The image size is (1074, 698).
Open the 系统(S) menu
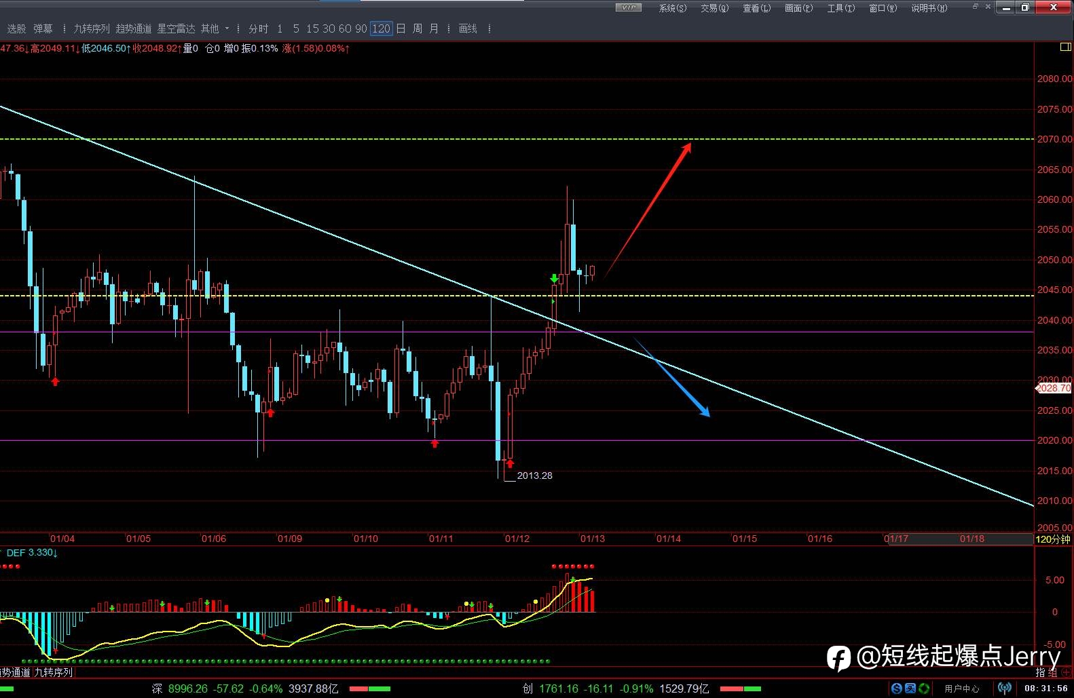(673, 8)
